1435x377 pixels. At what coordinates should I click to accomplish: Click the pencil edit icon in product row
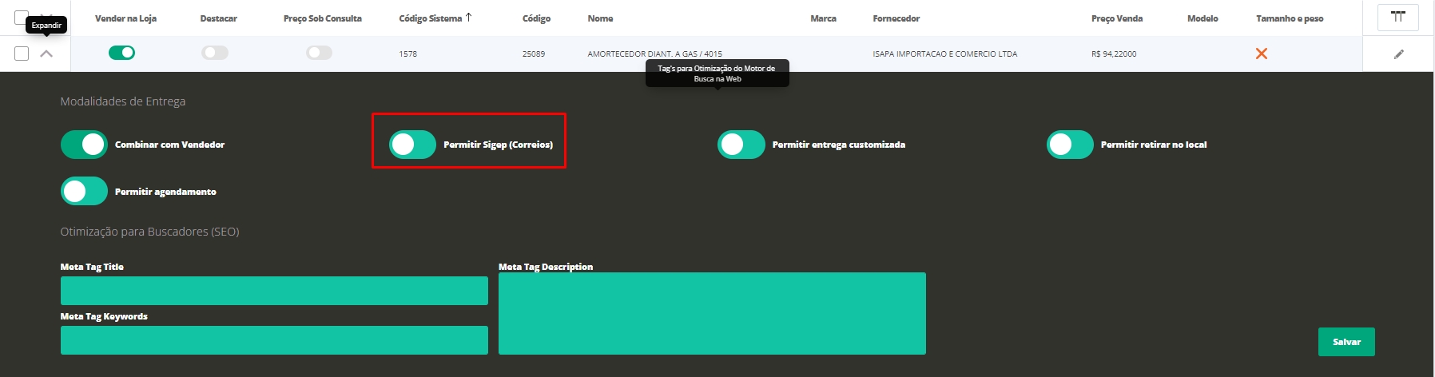(1398, 54)
